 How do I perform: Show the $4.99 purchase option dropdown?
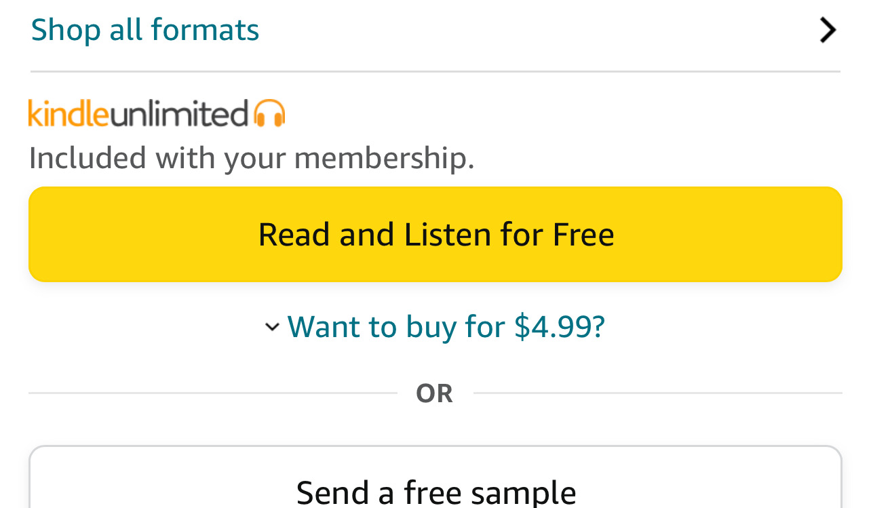[435, 326]
